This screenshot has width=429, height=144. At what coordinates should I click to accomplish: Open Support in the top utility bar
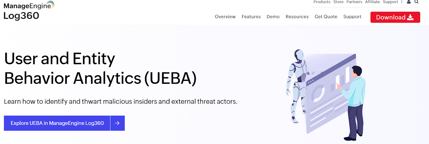click(x=390, y=2)
